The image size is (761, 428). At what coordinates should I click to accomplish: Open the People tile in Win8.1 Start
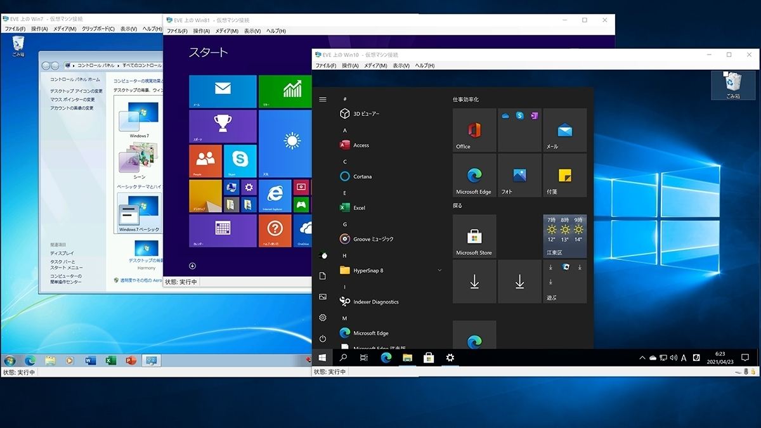[x=205, y=161]
